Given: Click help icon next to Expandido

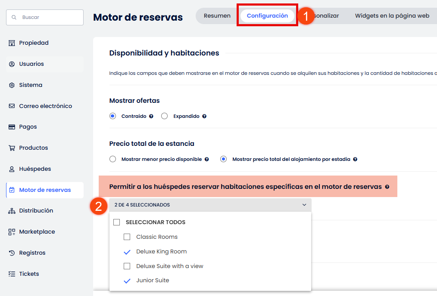Looking at the screenshot, I should click(x=204, y=116).
